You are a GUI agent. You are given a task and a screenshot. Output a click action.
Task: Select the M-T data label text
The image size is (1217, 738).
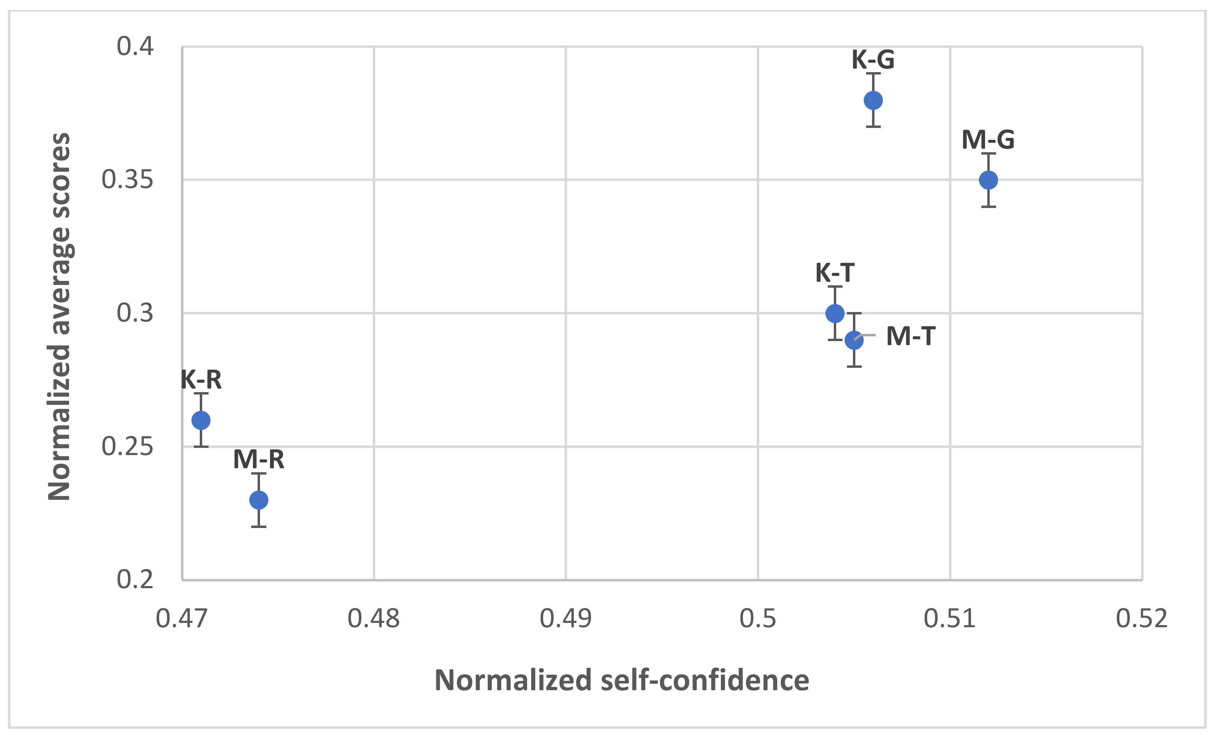[x=910, y=336]
